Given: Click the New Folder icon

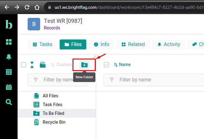Looking at the screenshot, I should (84, 65).
